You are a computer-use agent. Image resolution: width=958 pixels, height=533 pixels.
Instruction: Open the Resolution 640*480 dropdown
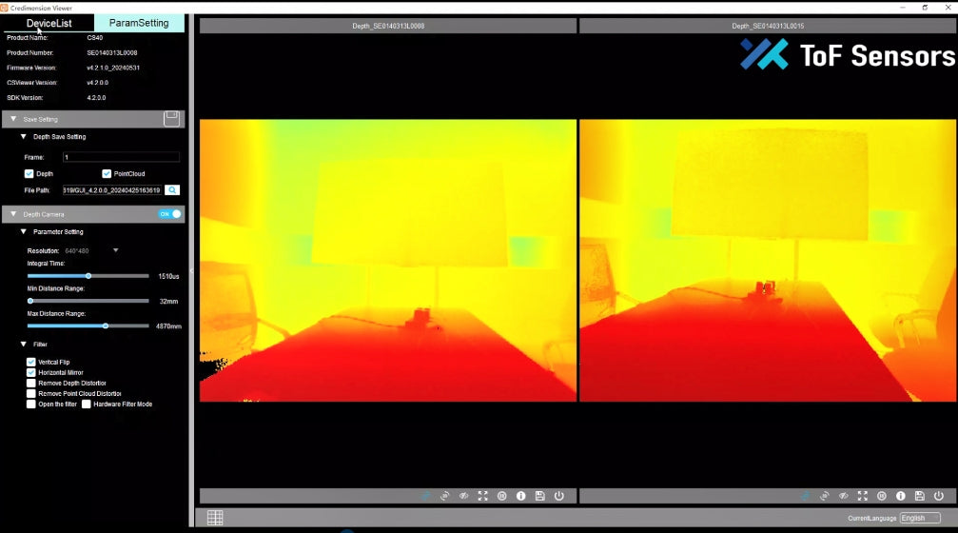[115, 250]
